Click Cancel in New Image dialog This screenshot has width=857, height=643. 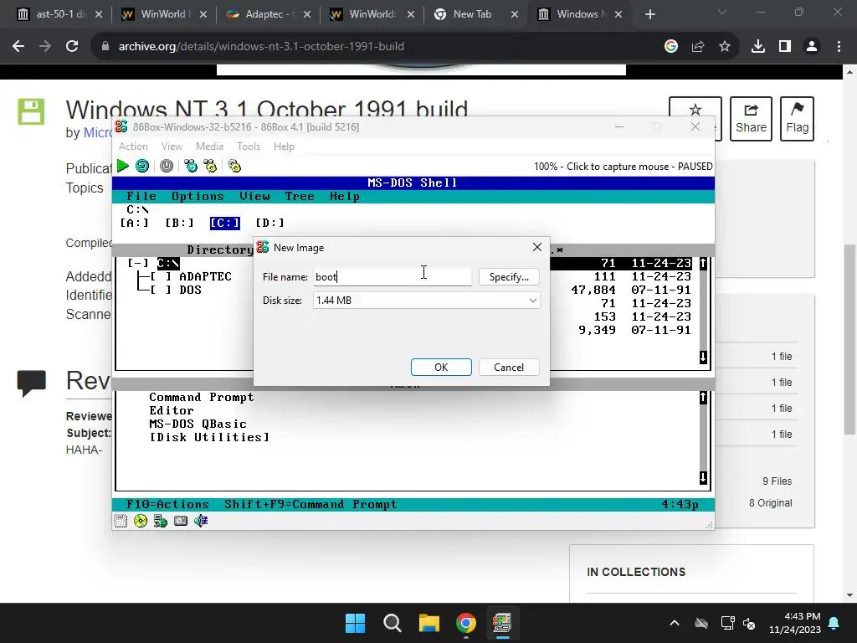point(509,368)
